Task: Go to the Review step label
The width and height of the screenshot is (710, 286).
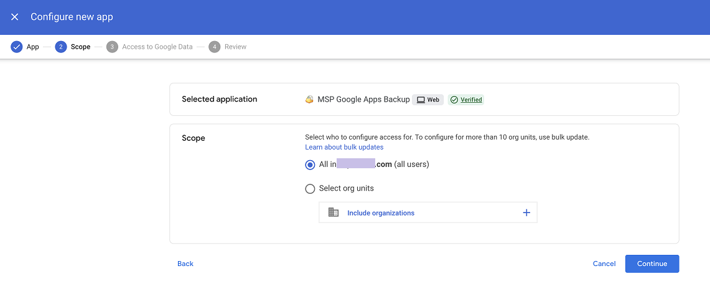Action: point(235,47)
